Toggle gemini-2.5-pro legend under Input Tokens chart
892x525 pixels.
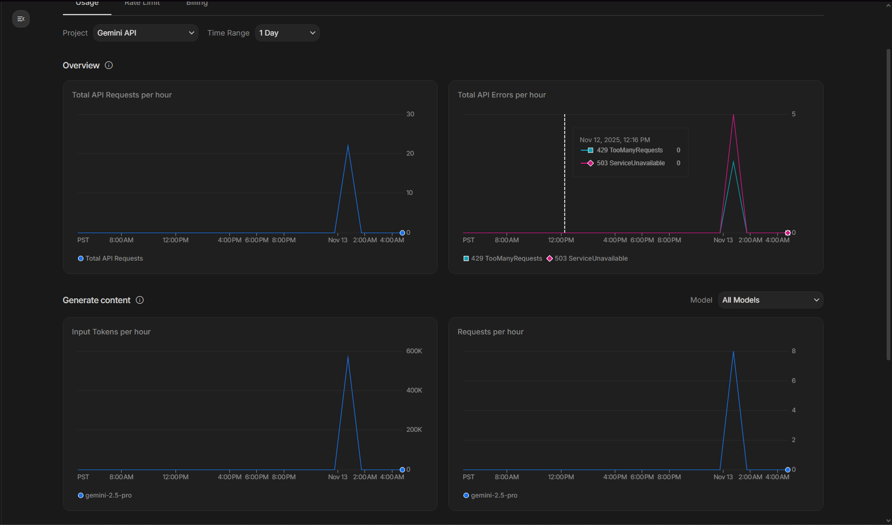click(x=105, y=495)
